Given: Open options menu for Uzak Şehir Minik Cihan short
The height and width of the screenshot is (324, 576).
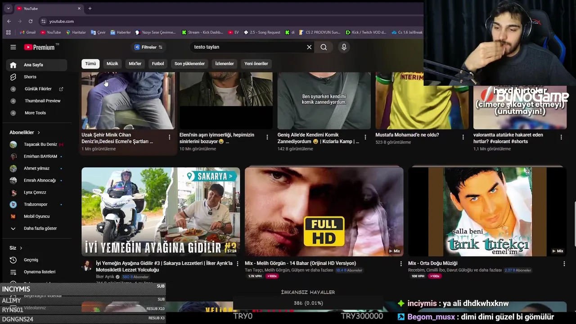Looking at the screenshot, I should coord(169,137).
